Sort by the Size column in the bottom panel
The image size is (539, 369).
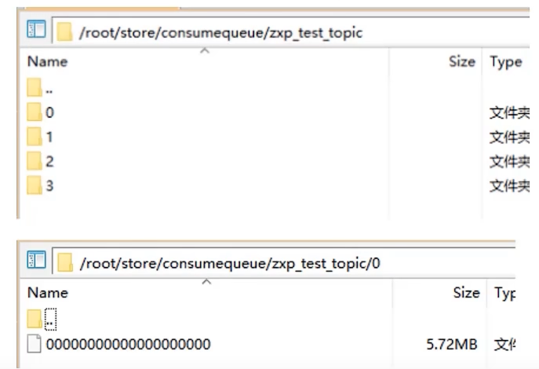466,293
